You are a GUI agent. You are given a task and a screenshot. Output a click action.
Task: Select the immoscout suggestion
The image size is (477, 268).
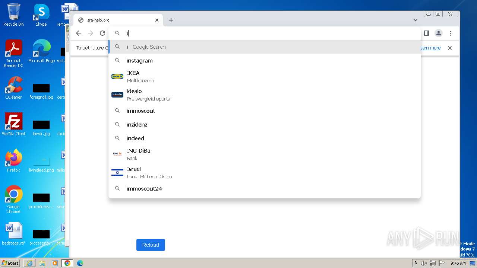pyautogui.click(x=265, y=111)
